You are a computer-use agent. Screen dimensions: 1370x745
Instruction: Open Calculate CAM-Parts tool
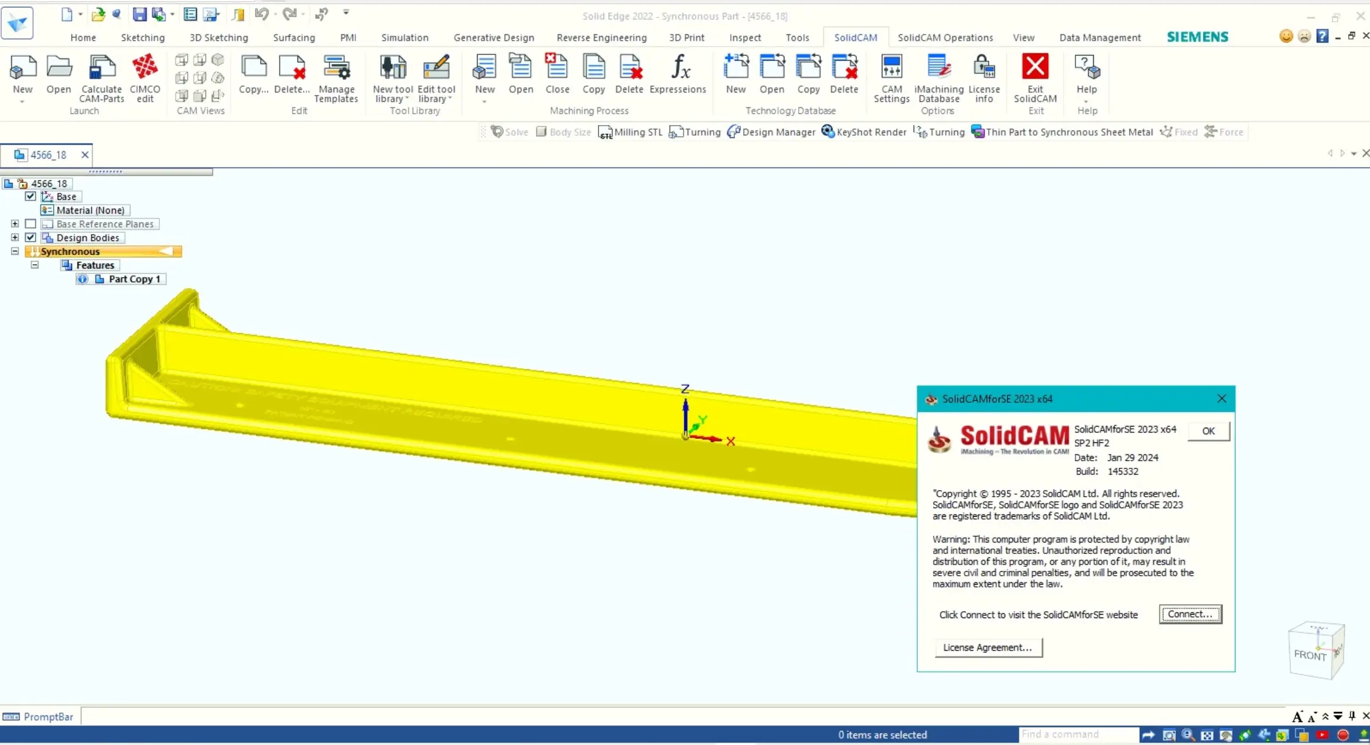tap(102, 69)
